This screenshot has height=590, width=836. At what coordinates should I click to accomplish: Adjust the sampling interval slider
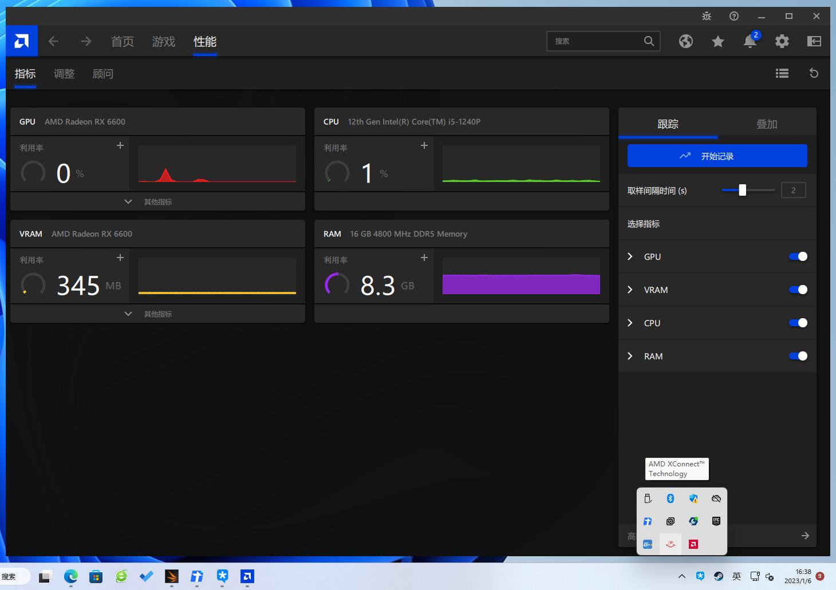742,190
